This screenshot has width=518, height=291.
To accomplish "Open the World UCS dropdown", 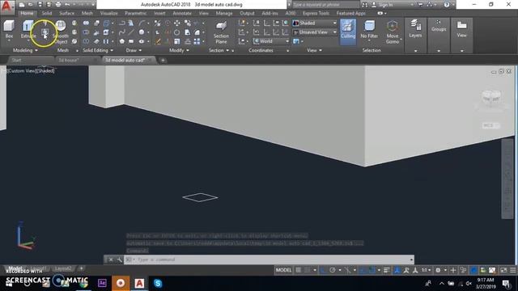I will point(271,41).
